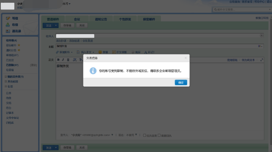Click the magnifier icon in search box
272x152 pixels.
click(x=215, y=9)
